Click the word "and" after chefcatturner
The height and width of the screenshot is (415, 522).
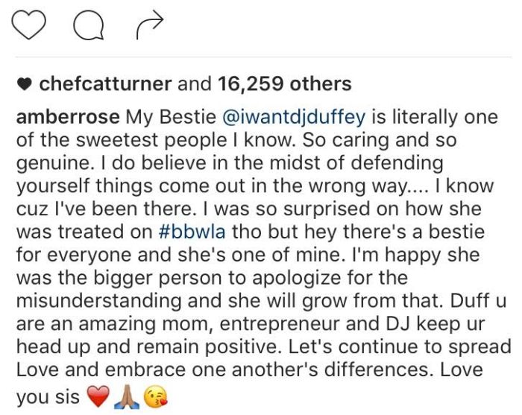195,83
